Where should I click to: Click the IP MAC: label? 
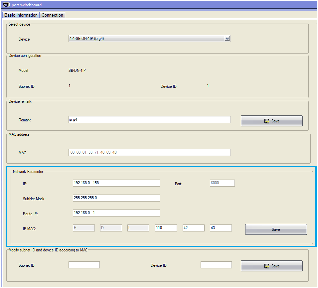pos(29,229)
